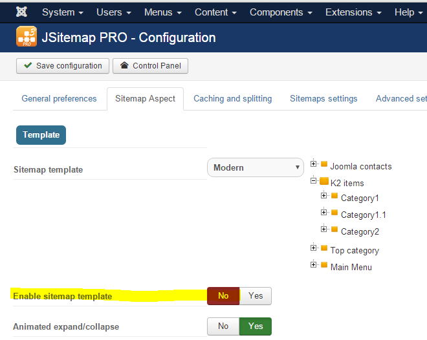
Task: Open the Components menu
Action: click(281, 12)
